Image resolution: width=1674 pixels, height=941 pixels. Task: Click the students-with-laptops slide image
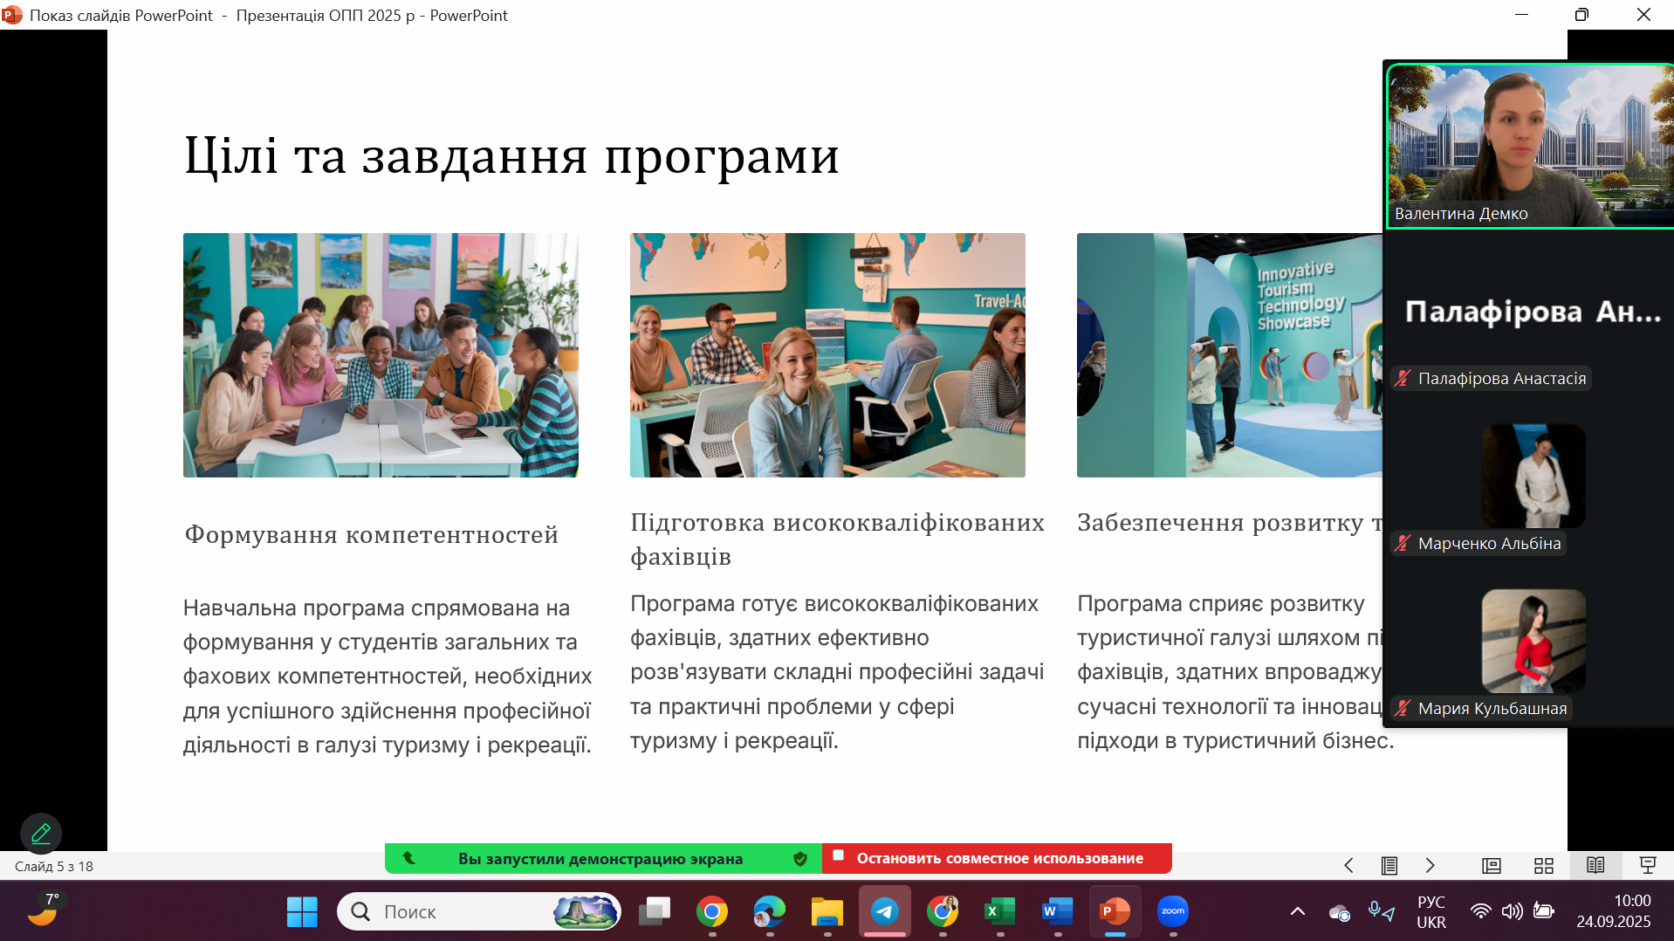(x=381, y=355)
